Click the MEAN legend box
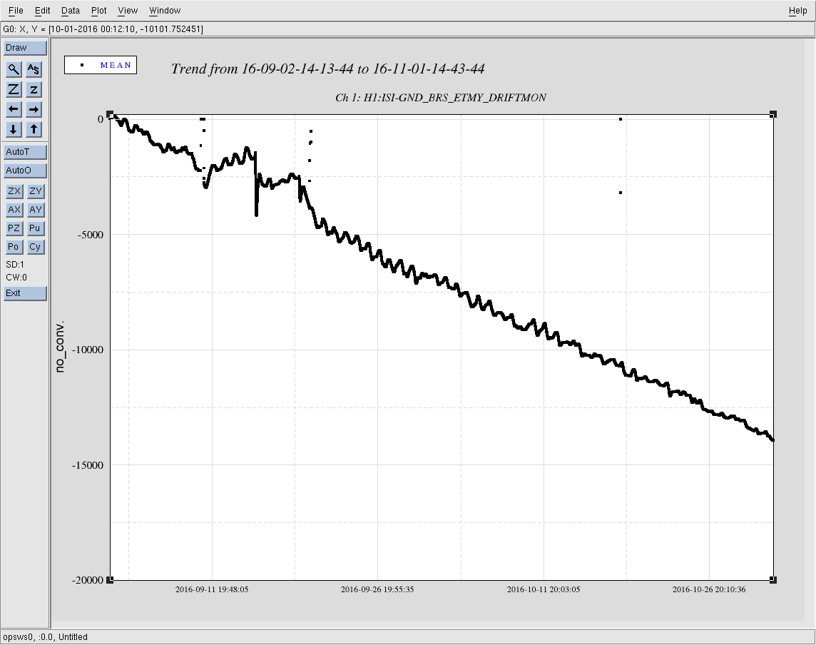 (x=101, y=65)
